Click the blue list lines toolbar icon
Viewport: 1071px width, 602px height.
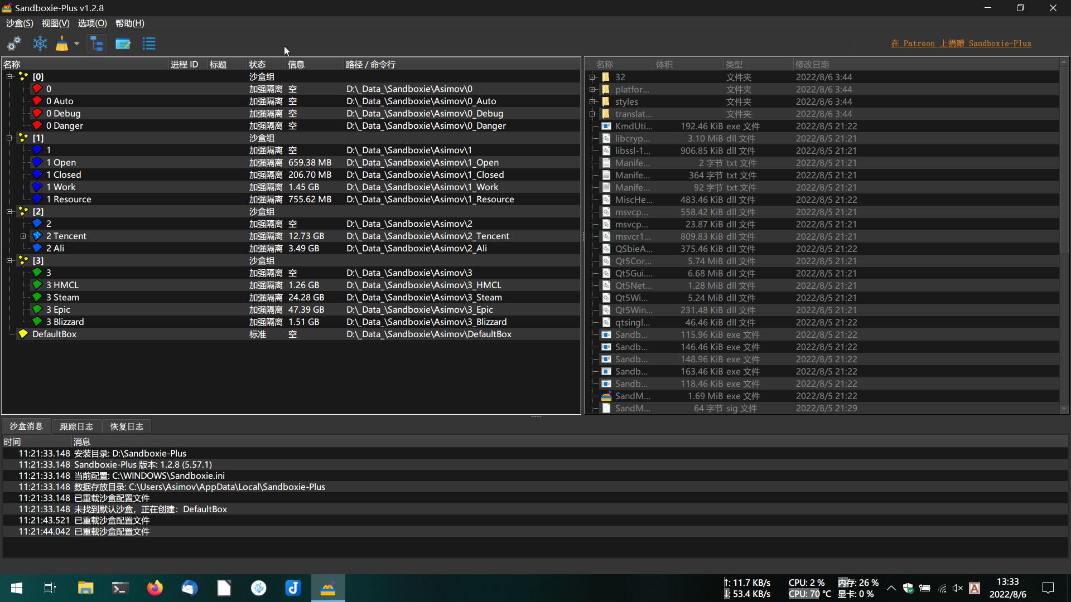point(149,43)
